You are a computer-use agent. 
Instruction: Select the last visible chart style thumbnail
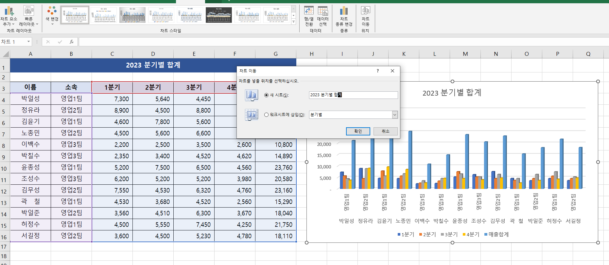276,15
